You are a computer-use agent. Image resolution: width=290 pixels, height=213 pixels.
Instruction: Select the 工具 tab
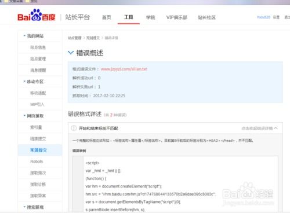[x=129, y=17]
